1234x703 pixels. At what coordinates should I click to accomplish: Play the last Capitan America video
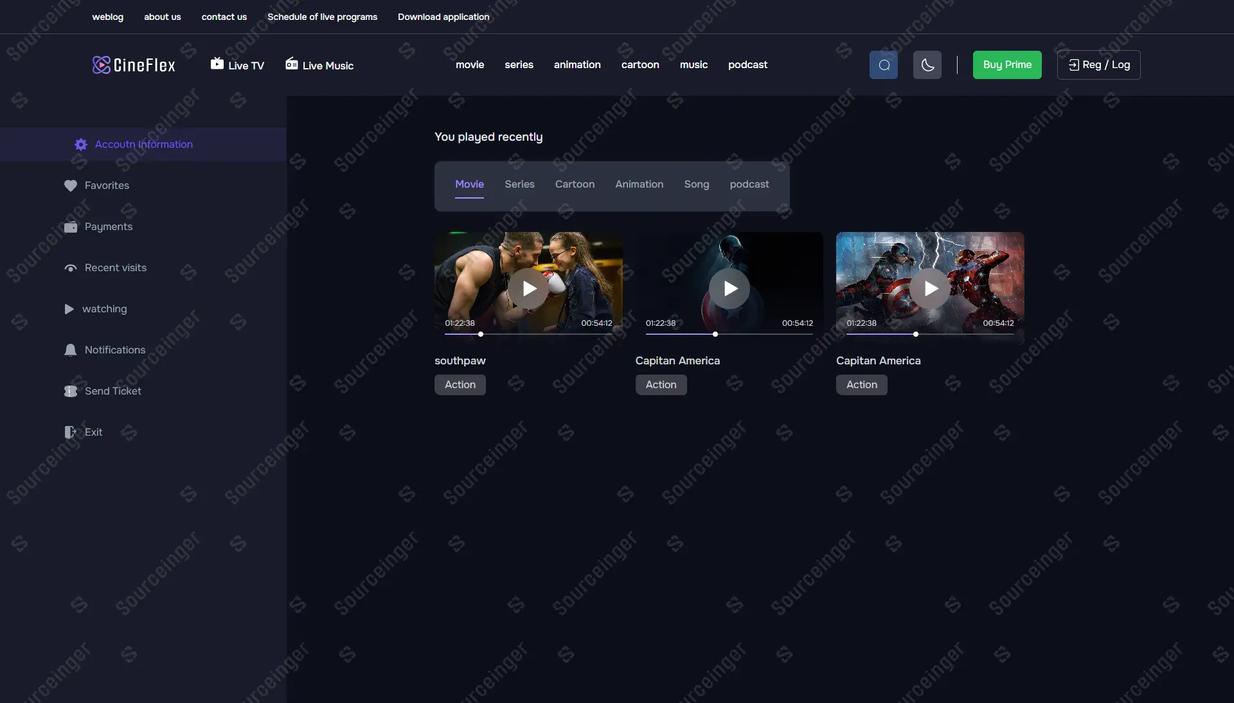coord(930,289)
